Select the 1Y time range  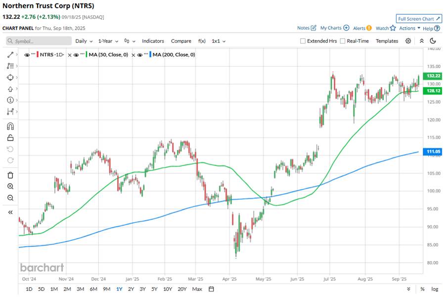(119, 289)
